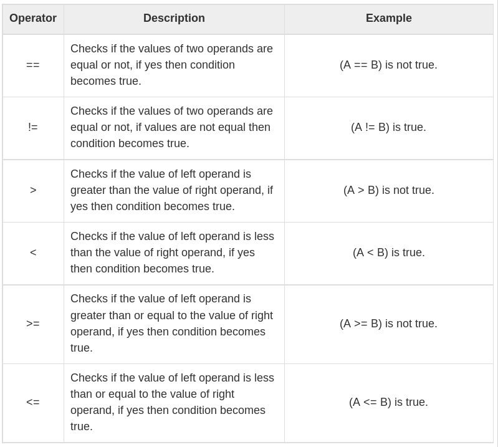Screen dimensions: 498x447
Task: Click the > operator cell
Action: [33, 190]
